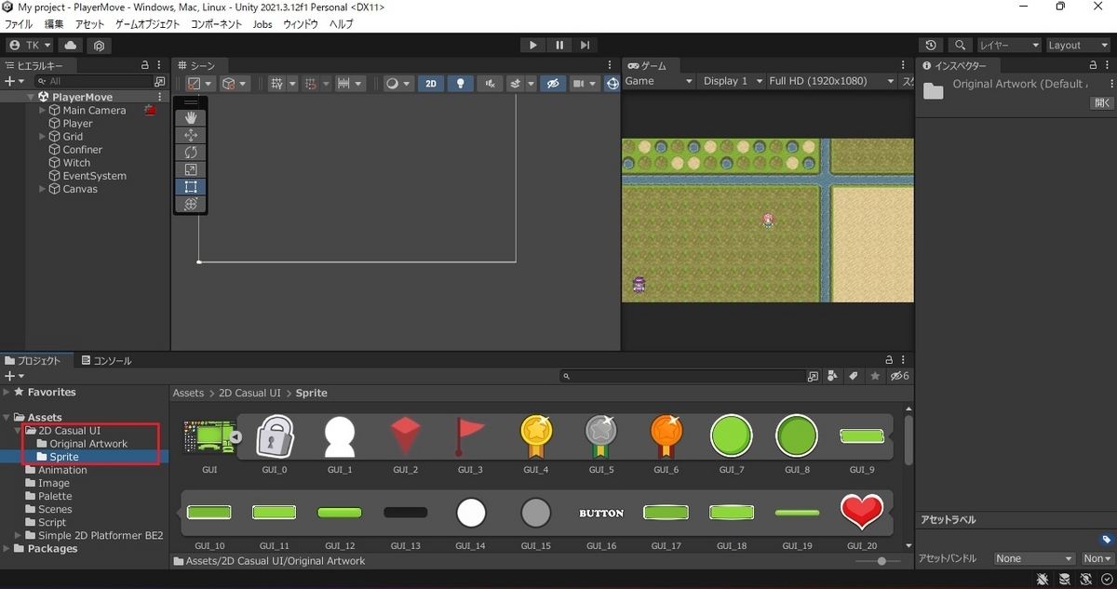
Task: Open the レイヤー layers dropdown
Action: [1009, 45]
